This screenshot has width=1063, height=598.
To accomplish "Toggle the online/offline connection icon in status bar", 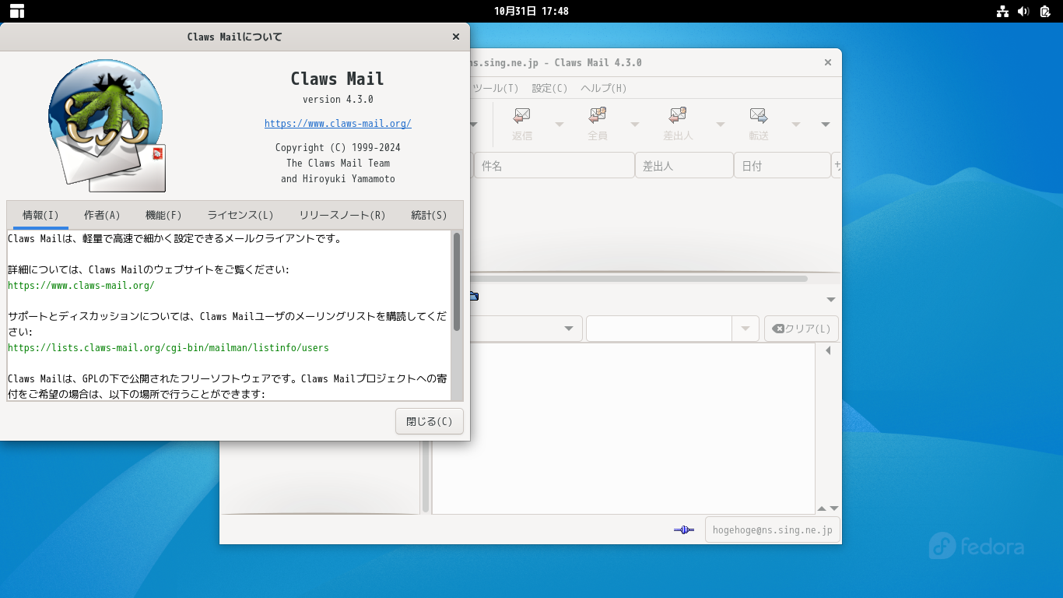I will tap(684, 530).
